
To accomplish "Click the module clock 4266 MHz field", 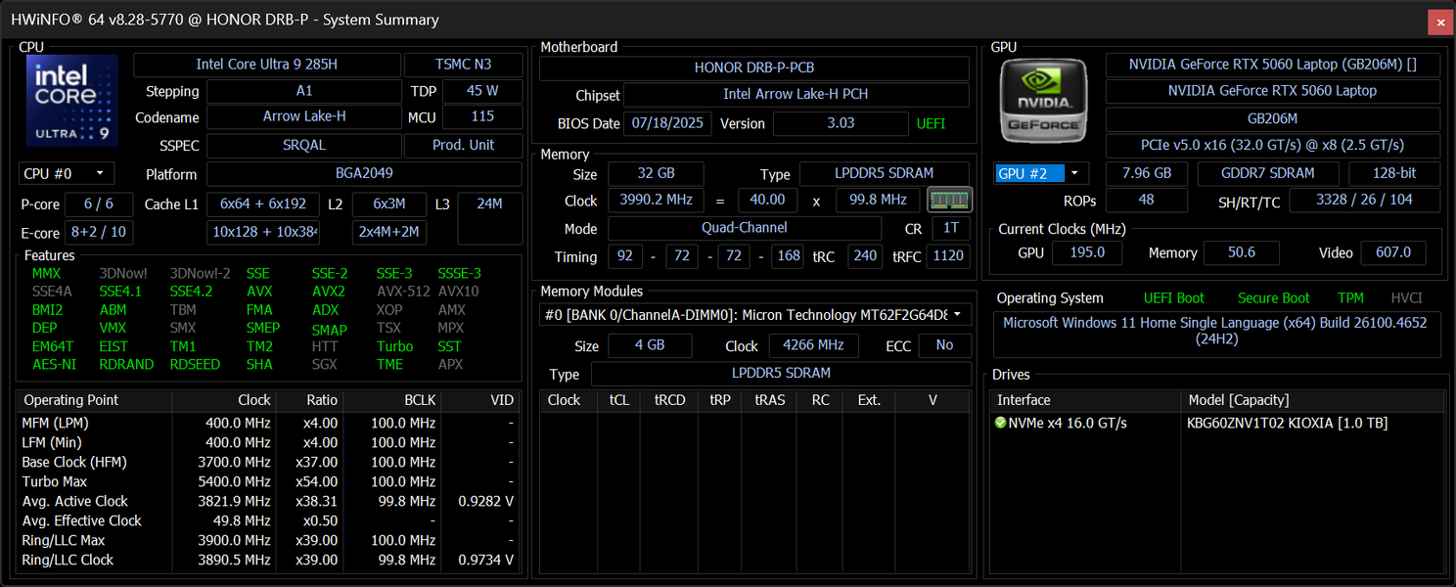I will tap(813, 346).
